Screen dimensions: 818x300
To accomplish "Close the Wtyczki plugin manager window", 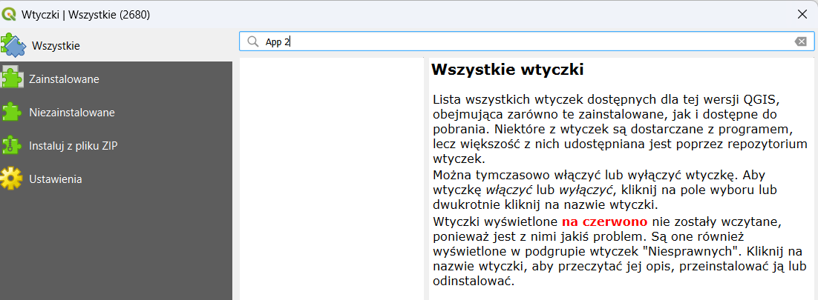I will [802, 14].
